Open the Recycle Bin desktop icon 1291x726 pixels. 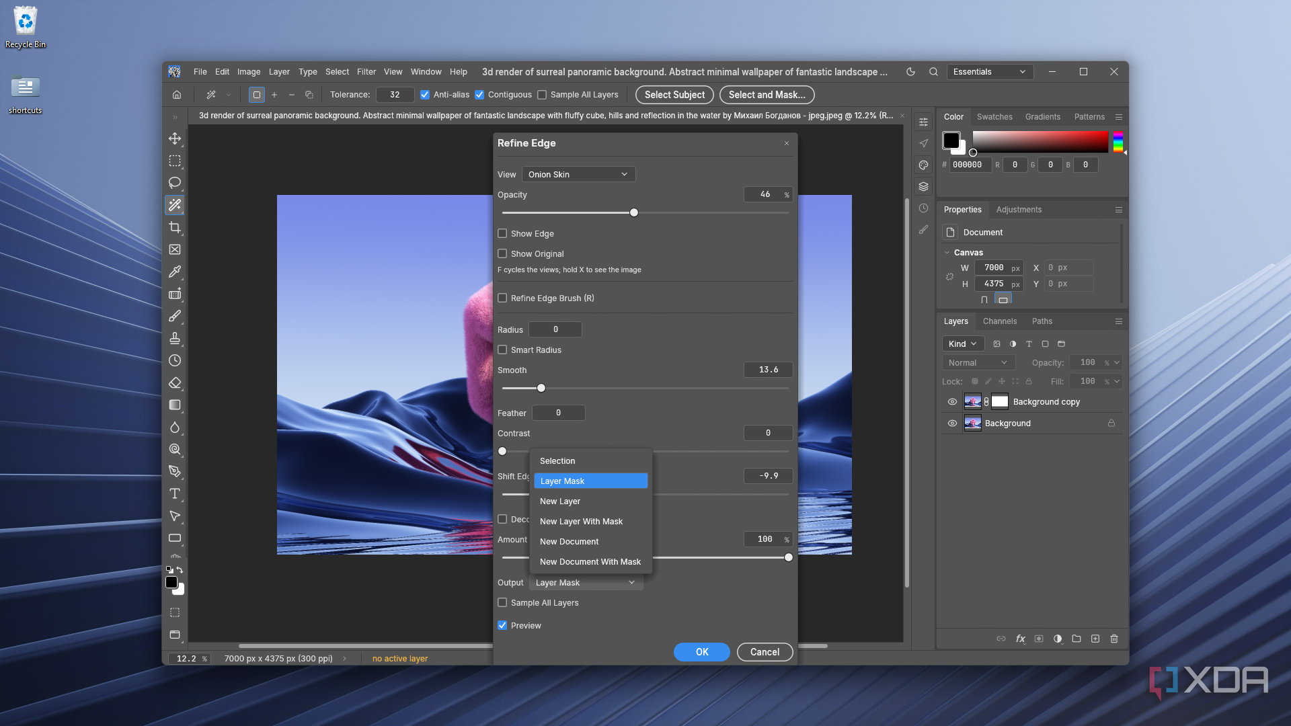click(x=26, y=28)
